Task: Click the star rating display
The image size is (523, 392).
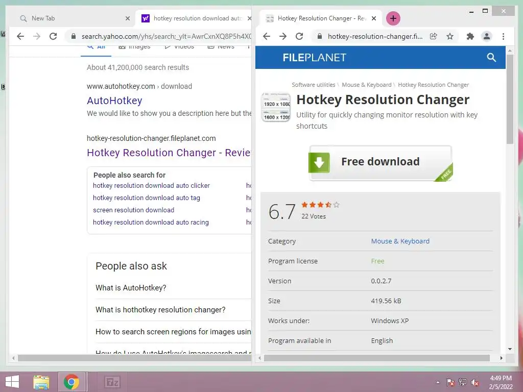Action: pos(320,205)
